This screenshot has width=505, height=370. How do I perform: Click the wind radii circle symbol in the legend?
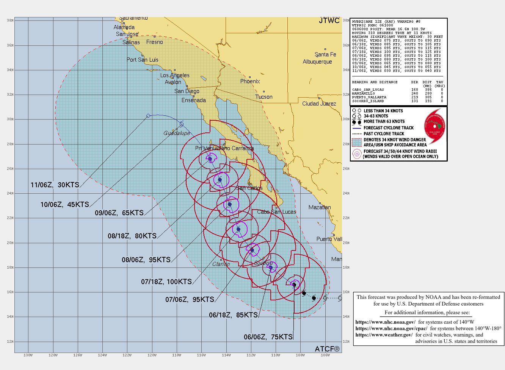tap(357, 154)
